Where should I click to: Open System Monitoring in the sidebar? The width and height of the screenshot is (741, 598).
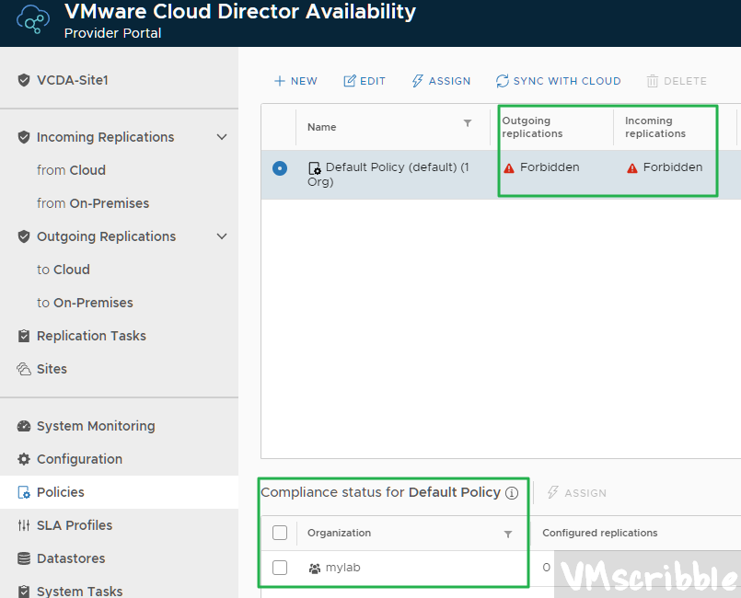(x=95, y=426)
